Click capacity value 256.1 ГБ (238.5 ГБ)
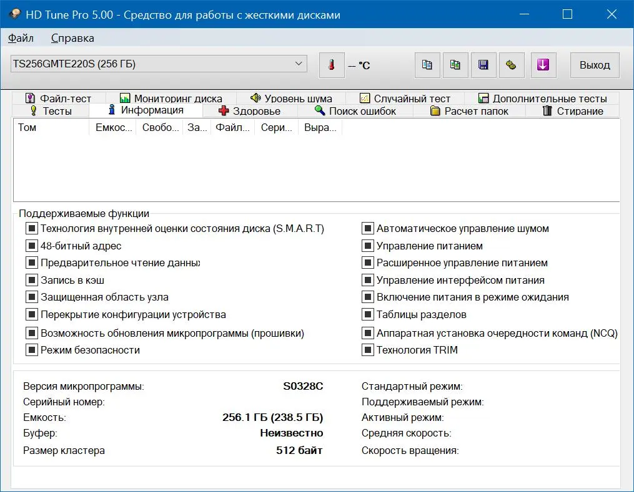Screen dimensions: 634x492 pyautogui.click(x=272, y=417)
